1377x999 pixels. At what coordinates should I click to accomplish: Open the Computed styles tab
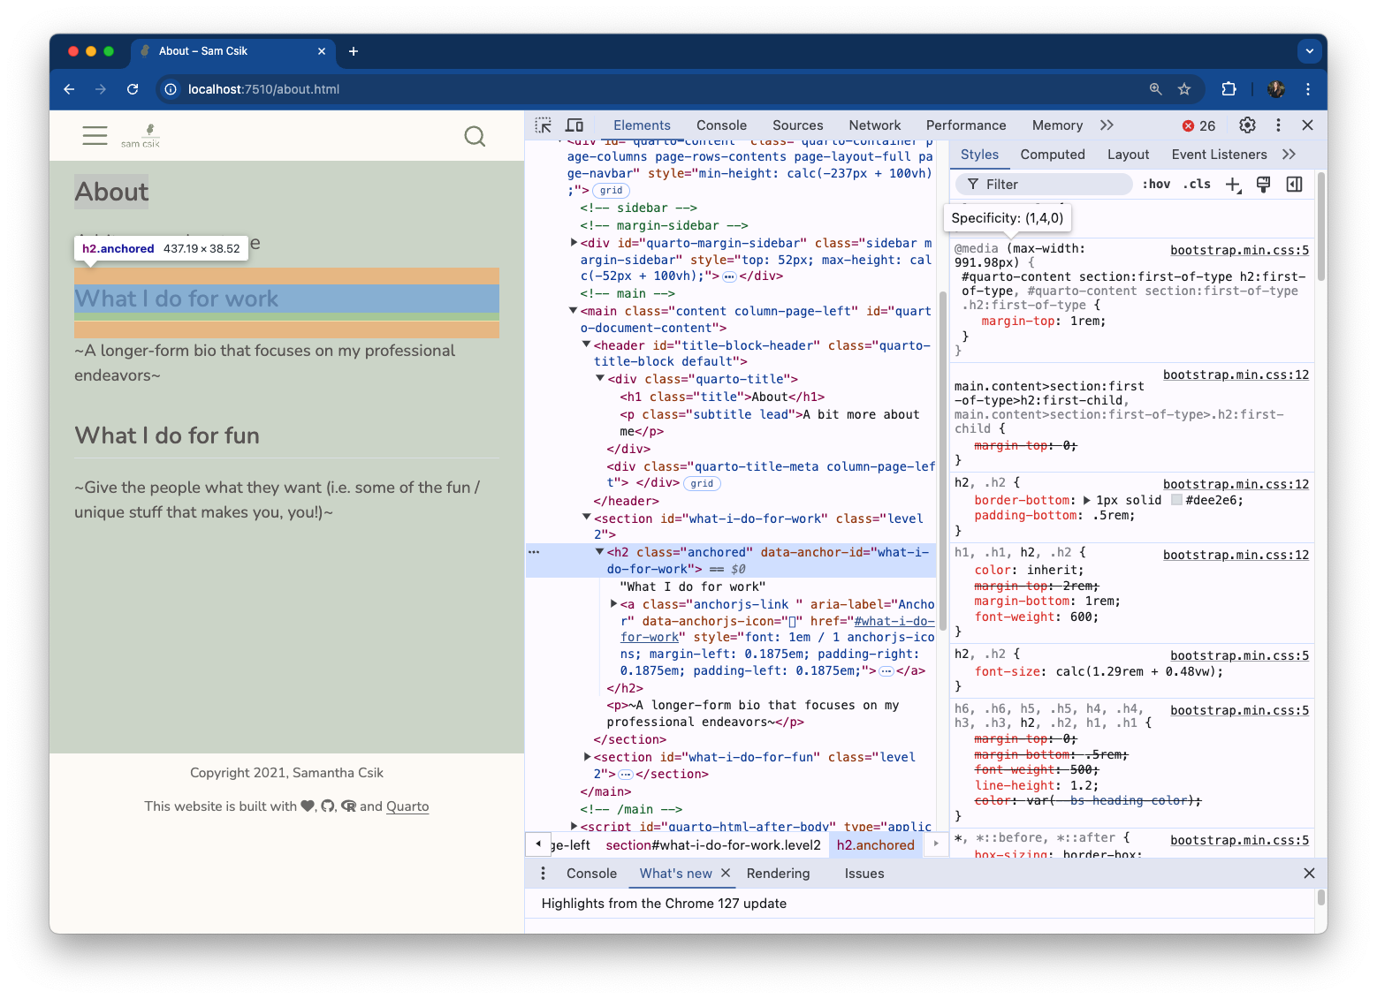[1052, 155]
